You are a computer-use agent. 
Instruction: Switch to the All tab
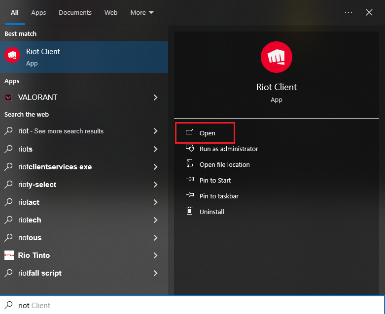point(14,12)
